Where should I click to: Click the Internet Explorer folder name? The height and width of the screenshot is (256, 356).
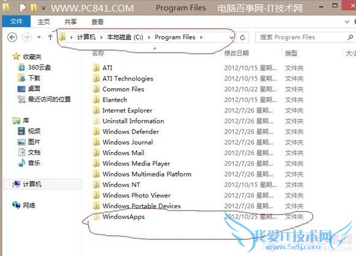coord(127,110)
